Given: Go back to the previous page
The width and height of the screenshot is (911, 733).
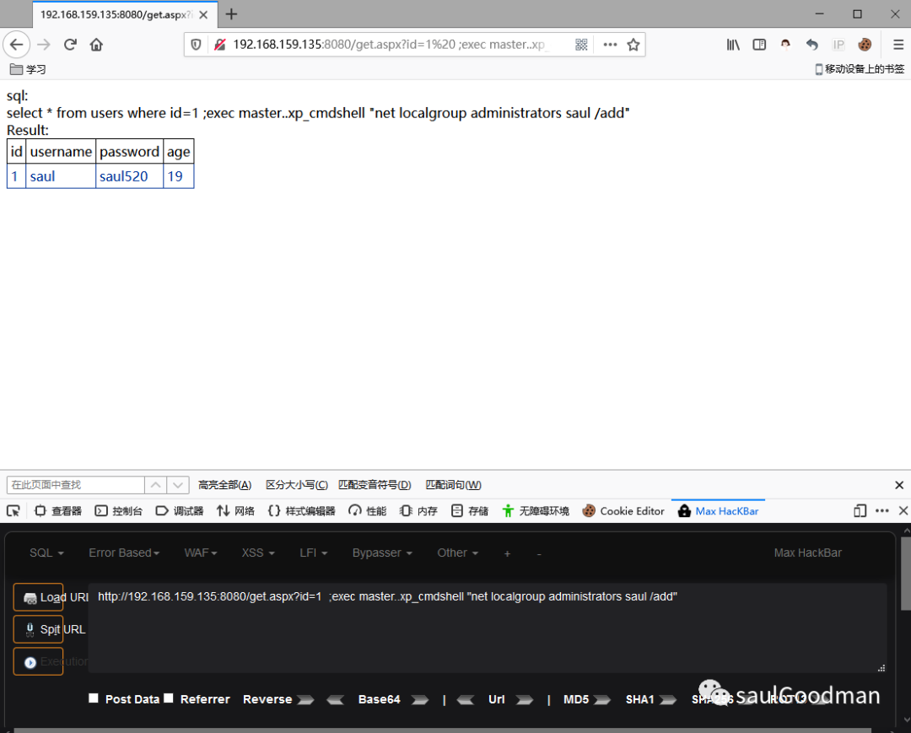Looking at the screenshot, I should [16, 45].
